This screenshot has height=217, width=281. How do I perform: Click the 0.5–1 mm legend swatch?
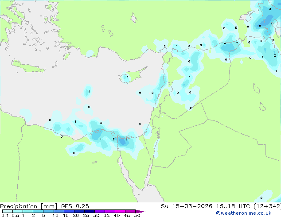[18, 211]
